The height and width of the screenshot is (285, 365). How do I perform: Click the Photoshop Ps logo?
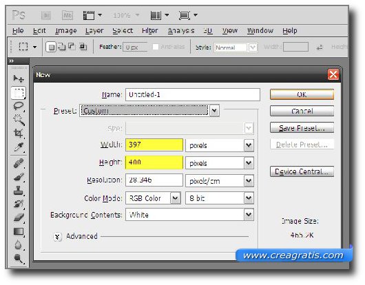pos(19,15)
